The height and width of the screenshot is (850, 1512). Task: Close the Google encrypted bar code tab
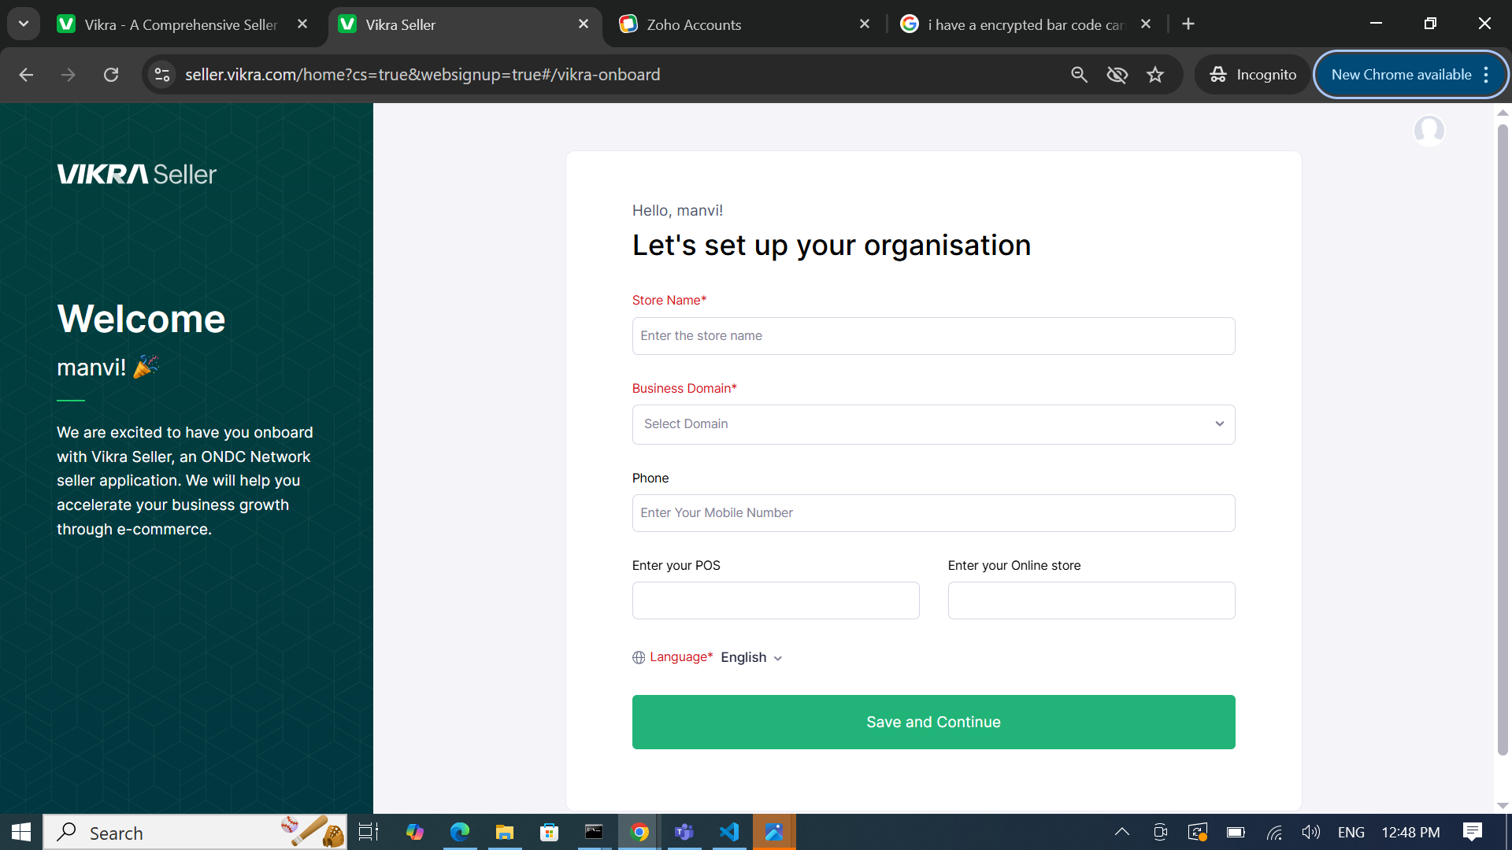coord(1146,24)
